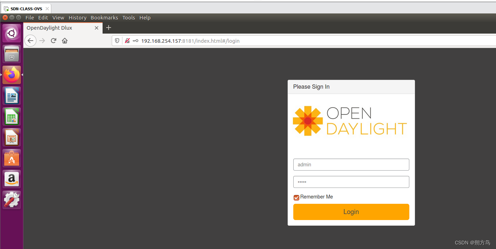Focus the admin username field

pyautogui.click(x=351, y=165)
